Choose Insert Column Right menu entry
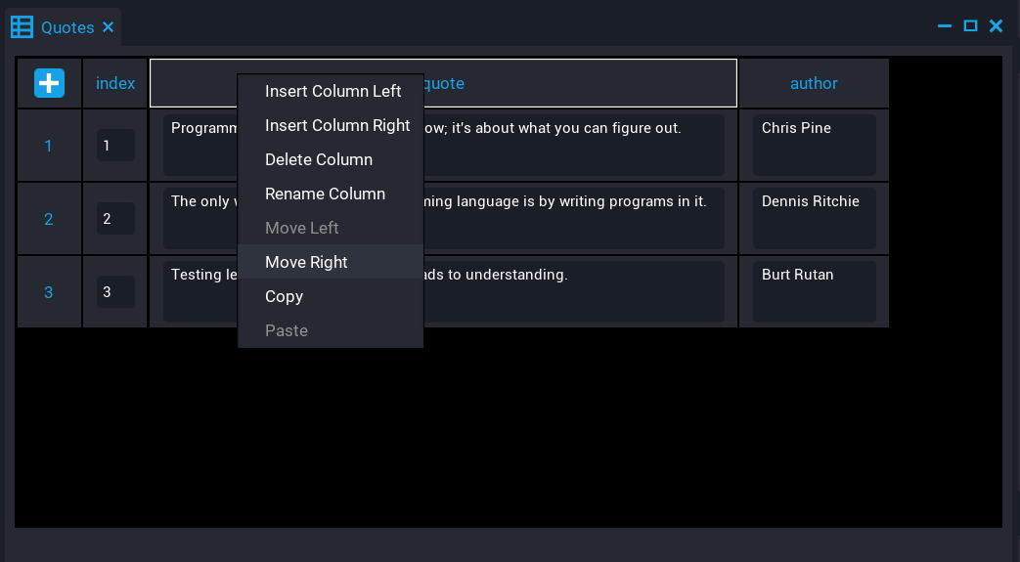The height and width of the screenshot is (562, 1020). (x=337, y=125)
